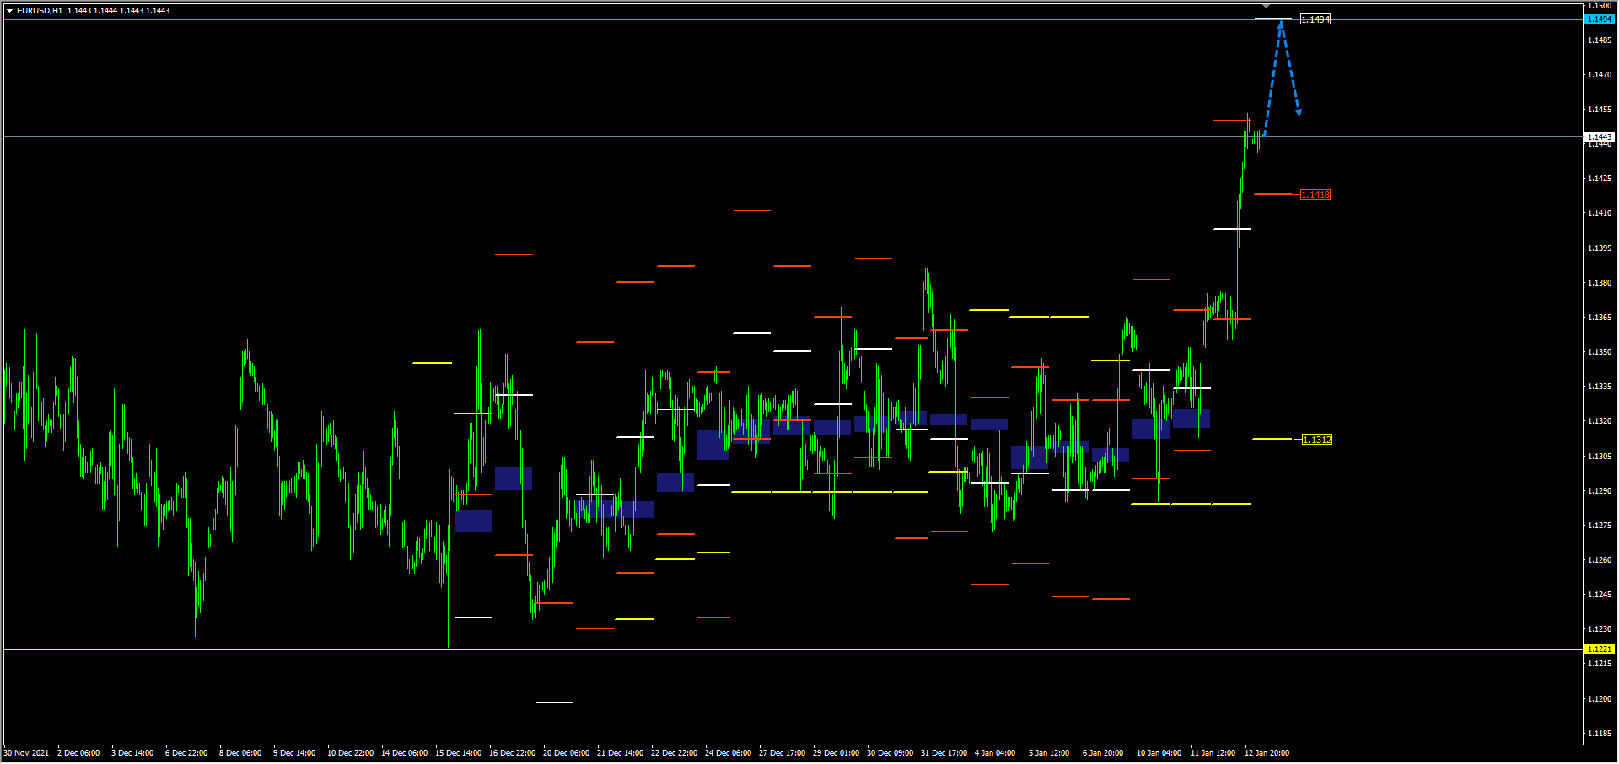Click the white 1.1494 level label on chart

click(x=1315, y=19)
